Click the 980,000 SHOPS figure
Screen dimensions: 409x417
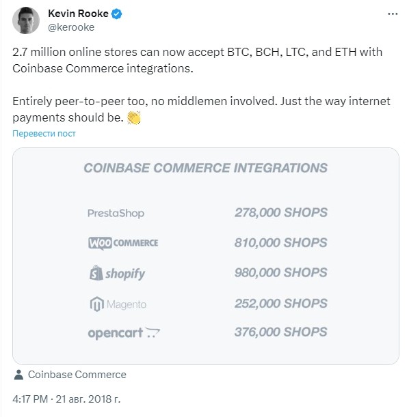(281, 272)
